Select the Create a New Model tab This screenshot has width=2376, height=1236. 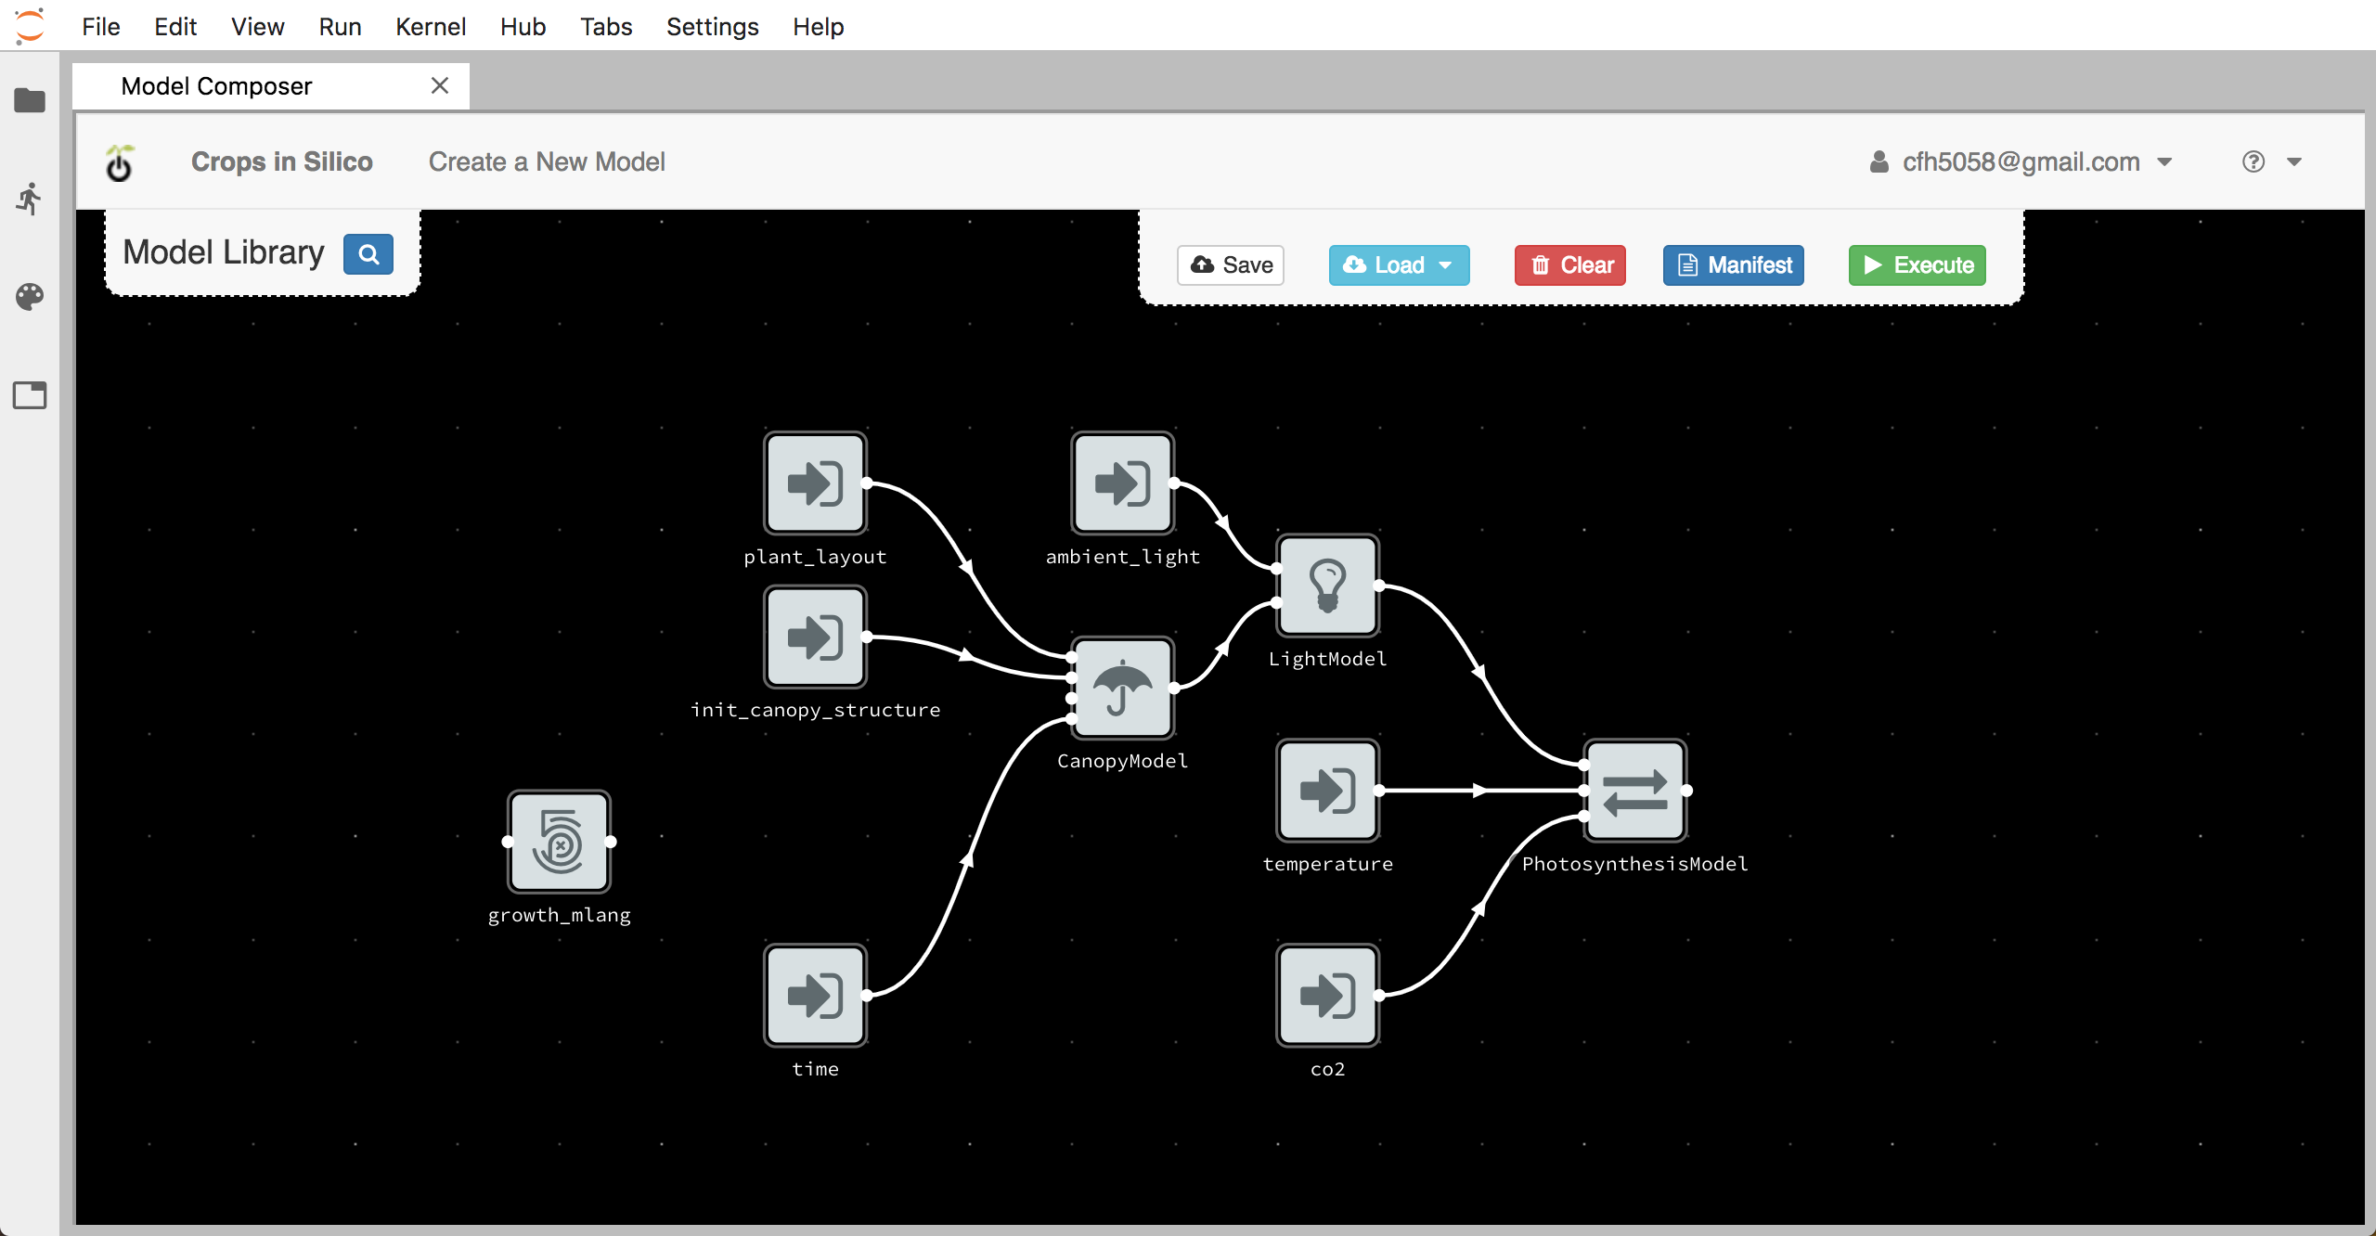pyautogui.click(x=546, y=161)
